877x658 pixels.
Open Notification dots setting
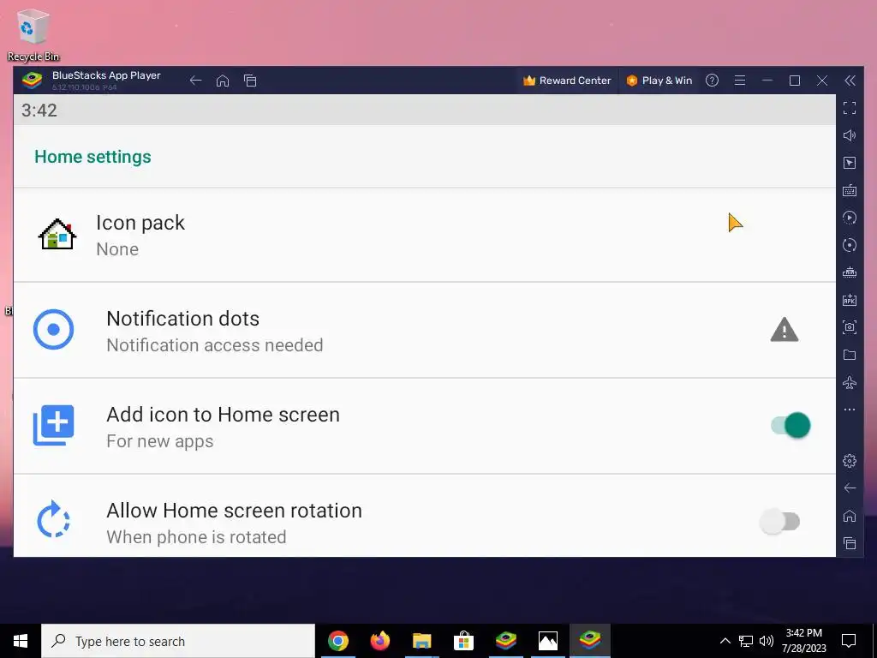(425, 330)
